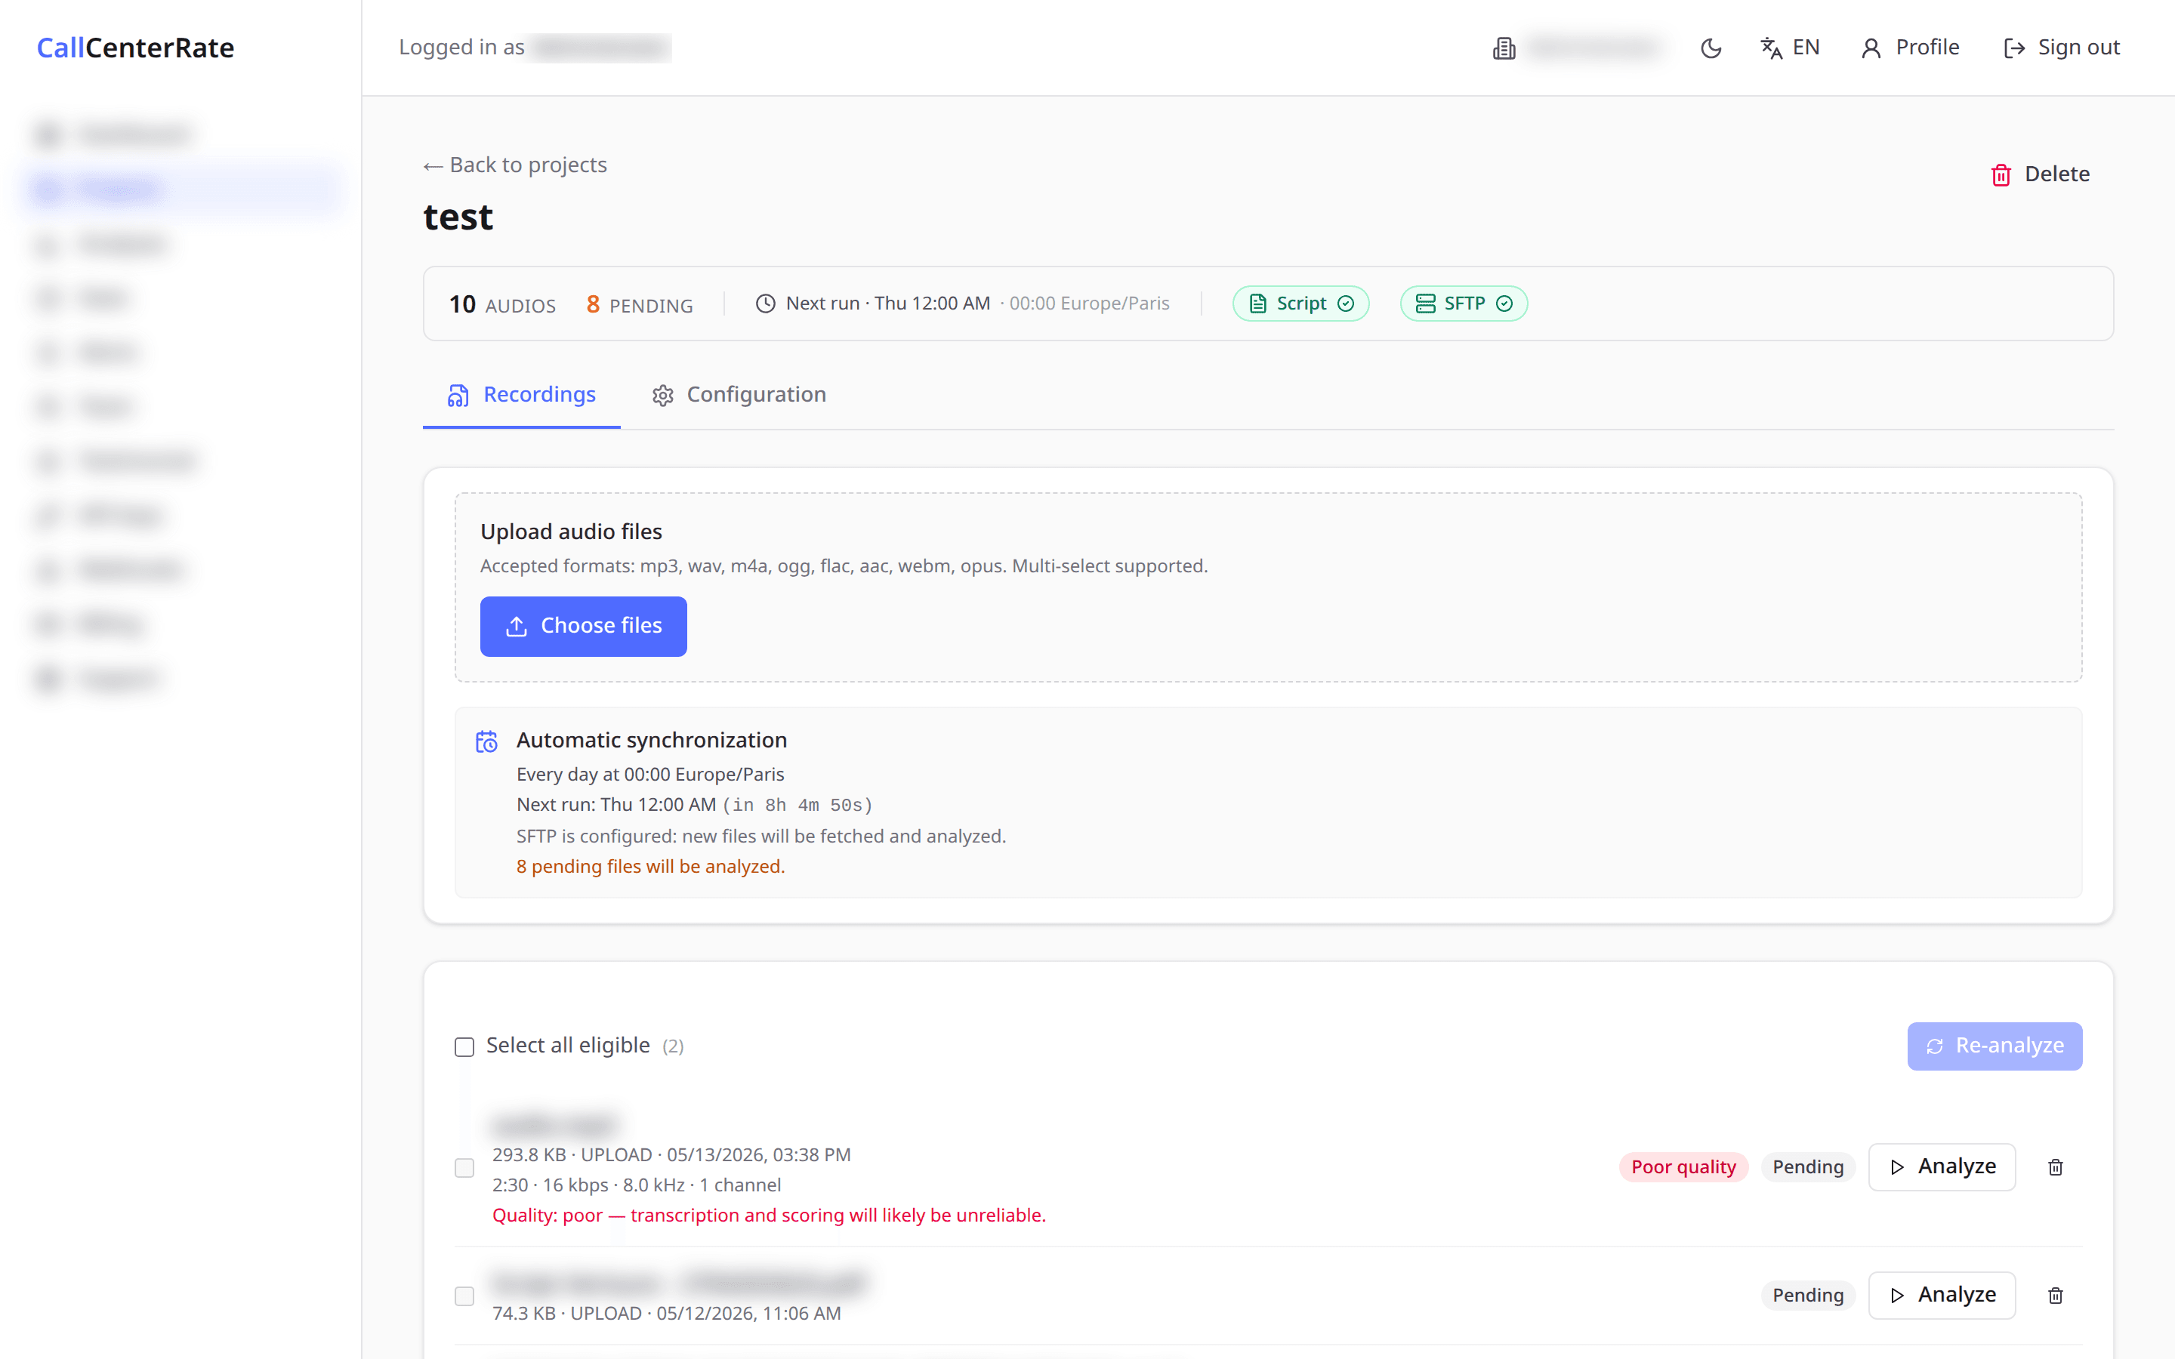Click the red trash icon beside Delete

(x=2001, y=175)
